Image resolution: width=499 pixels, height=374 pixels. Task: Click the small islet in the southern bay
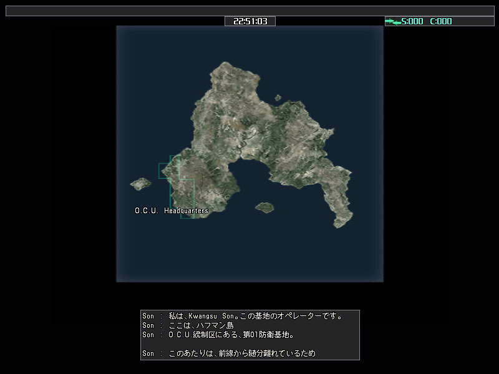click(x=265, y=207)
